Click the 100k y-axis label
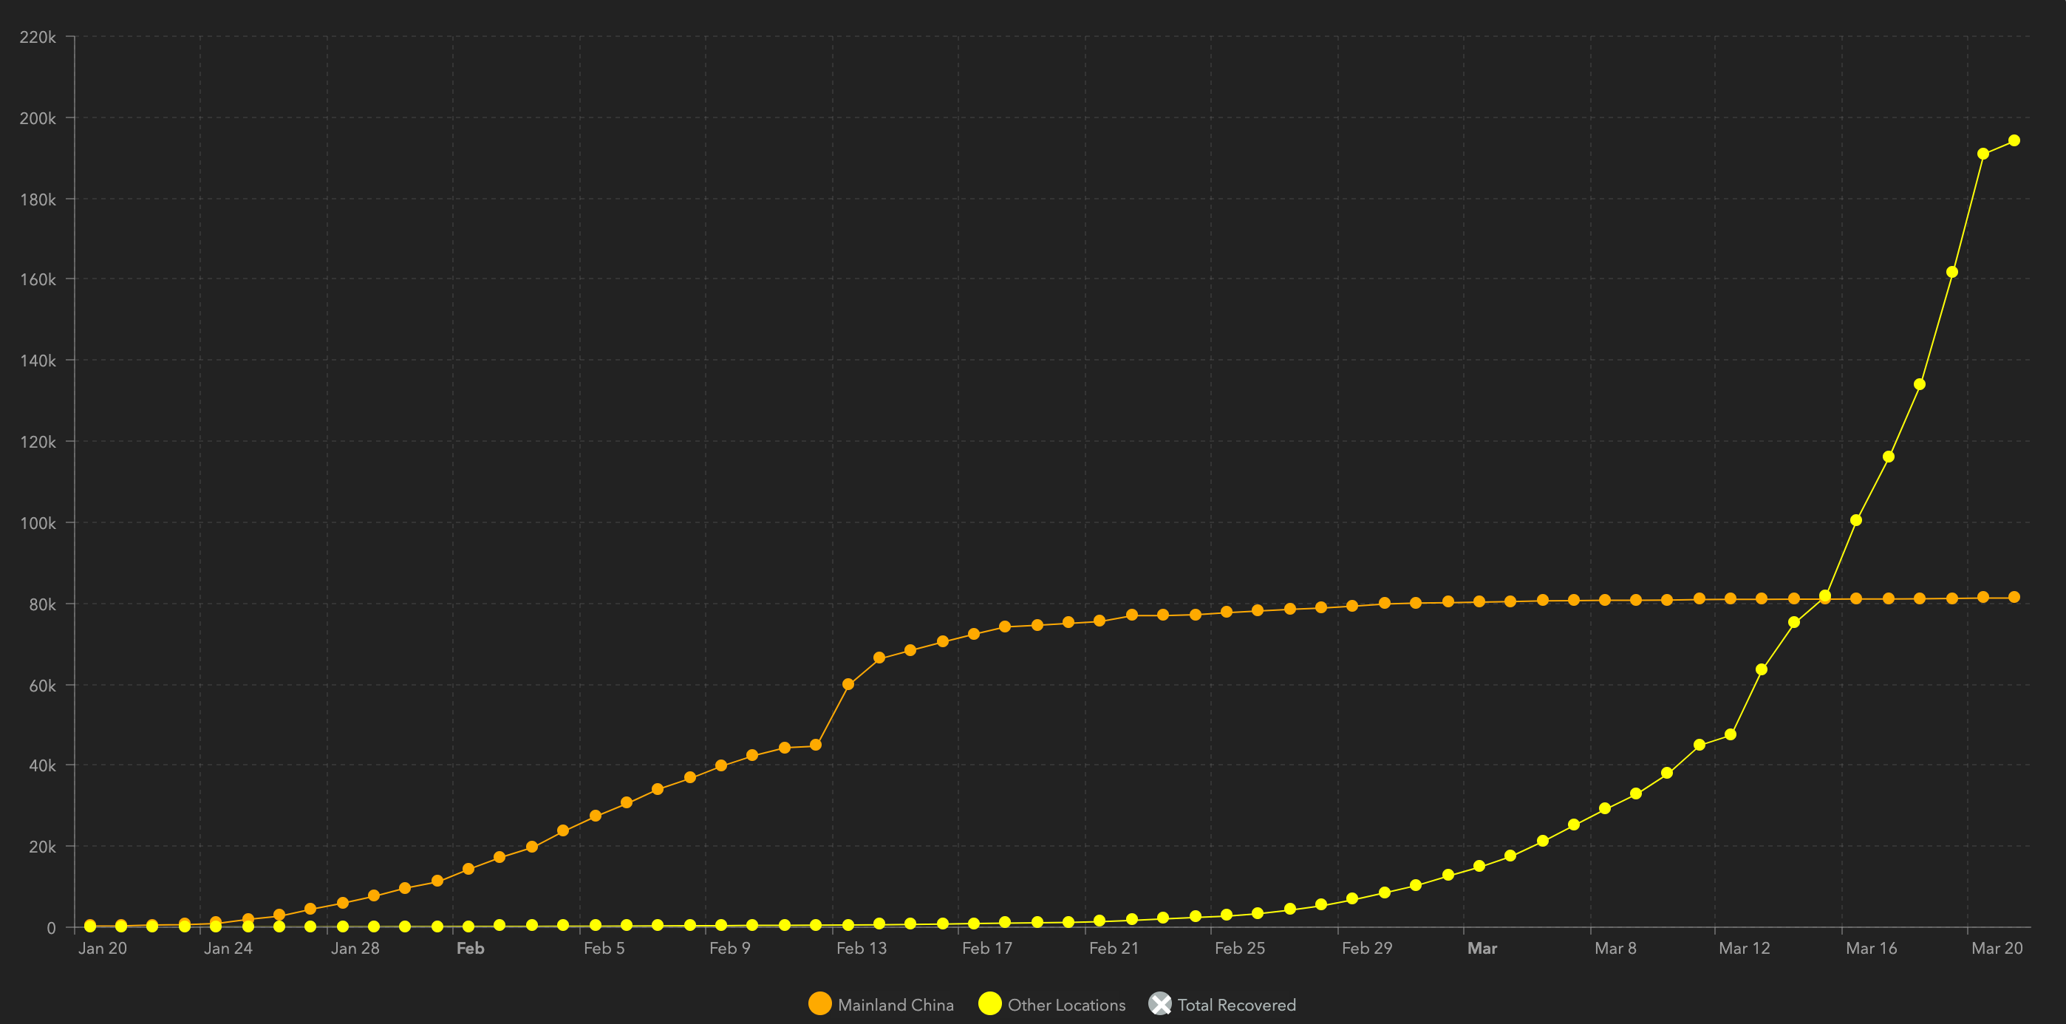Viewport: 2066px width, 1024px height. tap(38, 523)
